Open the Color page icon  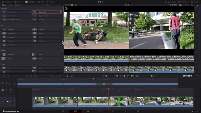pos(113,111)
